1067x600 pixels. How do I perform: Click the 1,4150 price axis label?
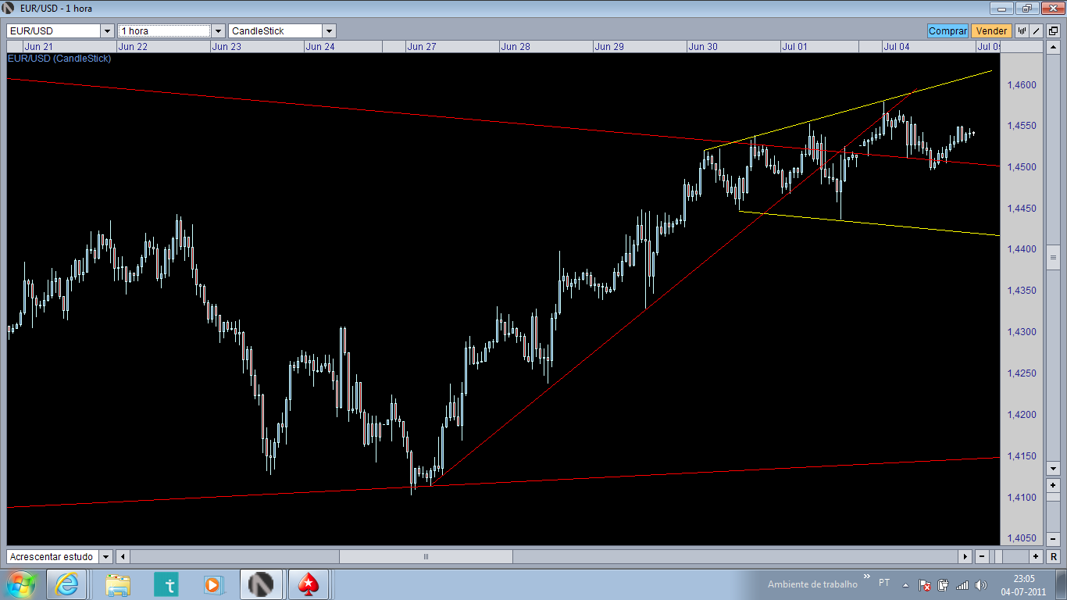coord(1022,456)
